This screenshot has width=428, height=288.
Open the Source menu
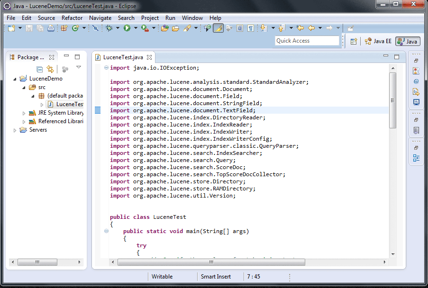[x=46, y=18]
